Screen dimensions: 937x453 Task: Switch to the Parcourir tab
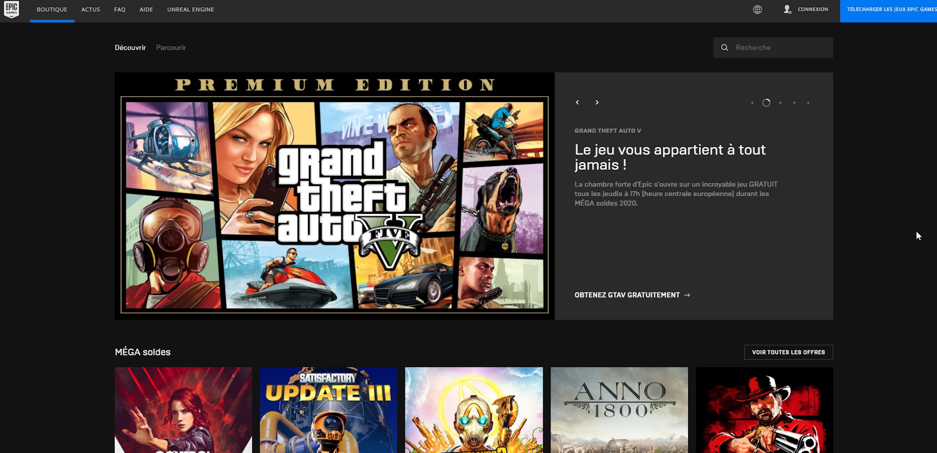pyautogui.click(x=171, y=47)
